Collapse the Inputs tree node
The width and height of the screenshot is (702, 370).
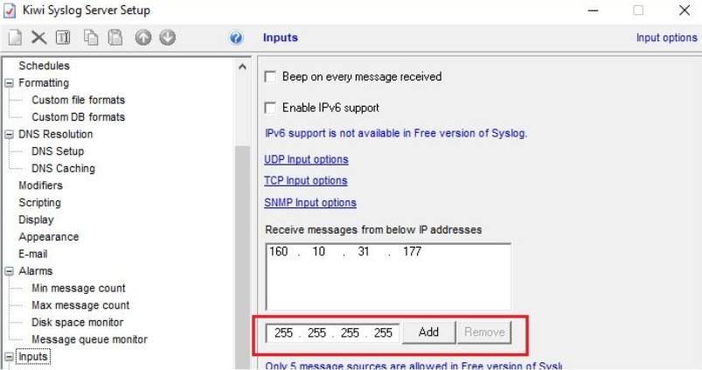[x=9, y=357]
